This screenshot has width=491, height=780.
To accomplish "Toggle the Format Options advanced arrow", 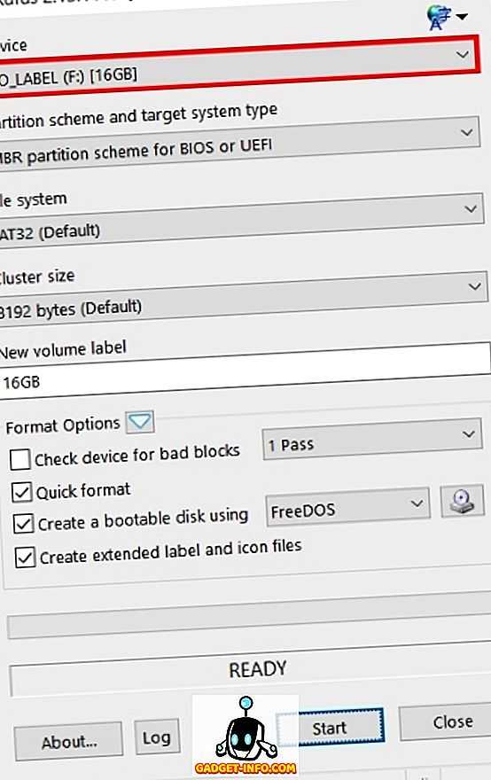I will 140,422.
